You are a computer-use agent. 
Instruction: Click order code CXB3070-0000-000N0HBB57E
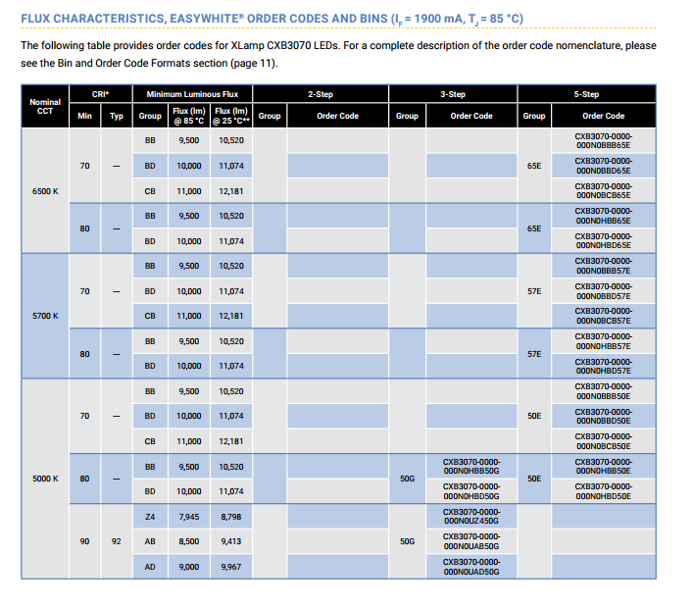[x=603, y=341]
